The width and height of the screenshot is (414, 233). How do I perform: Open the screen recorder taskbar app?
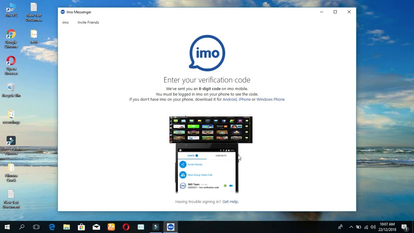pos(141,227)
